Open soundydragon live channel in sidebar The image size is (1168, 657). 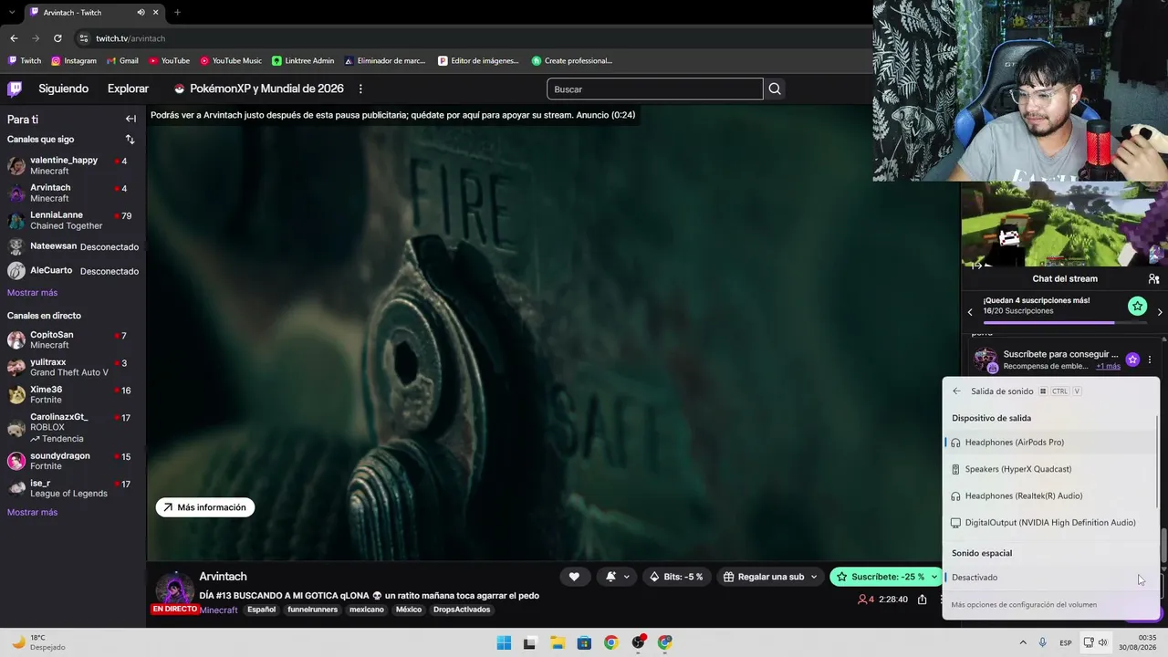click(x=73, y=461)
